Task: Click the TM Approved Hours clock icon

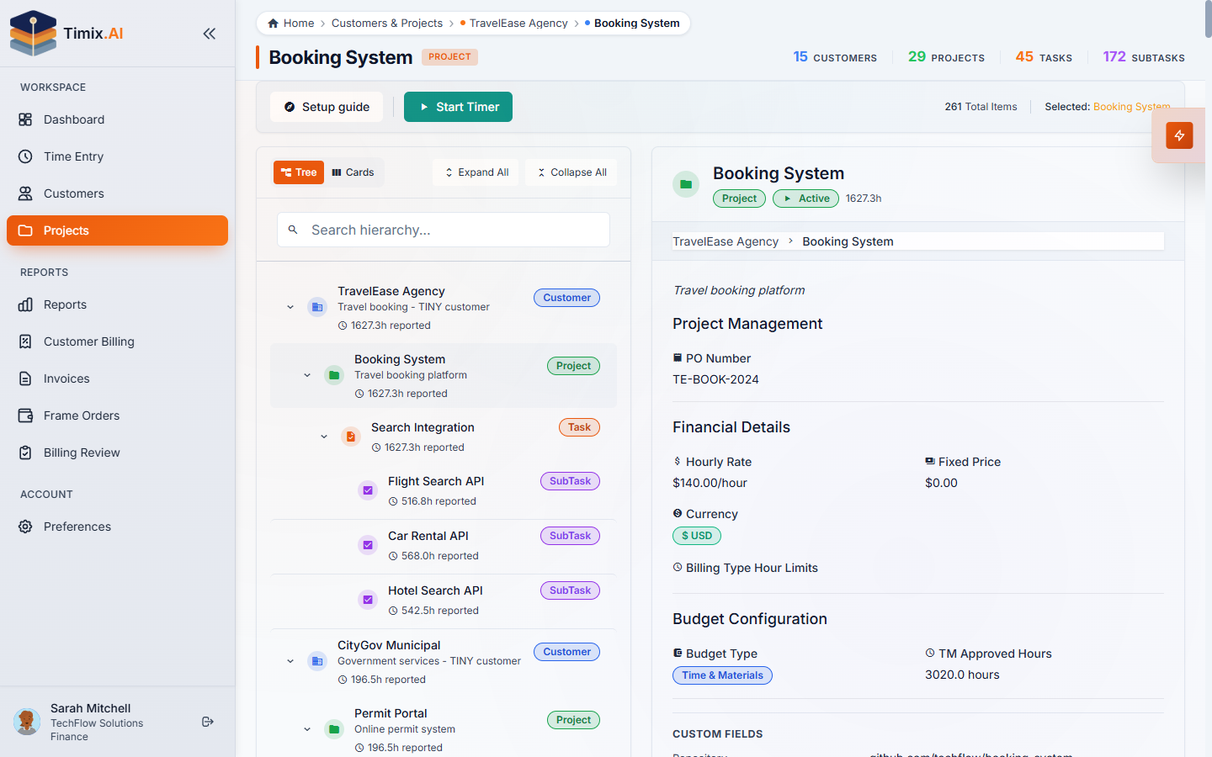Action: (x=930, y=654)
